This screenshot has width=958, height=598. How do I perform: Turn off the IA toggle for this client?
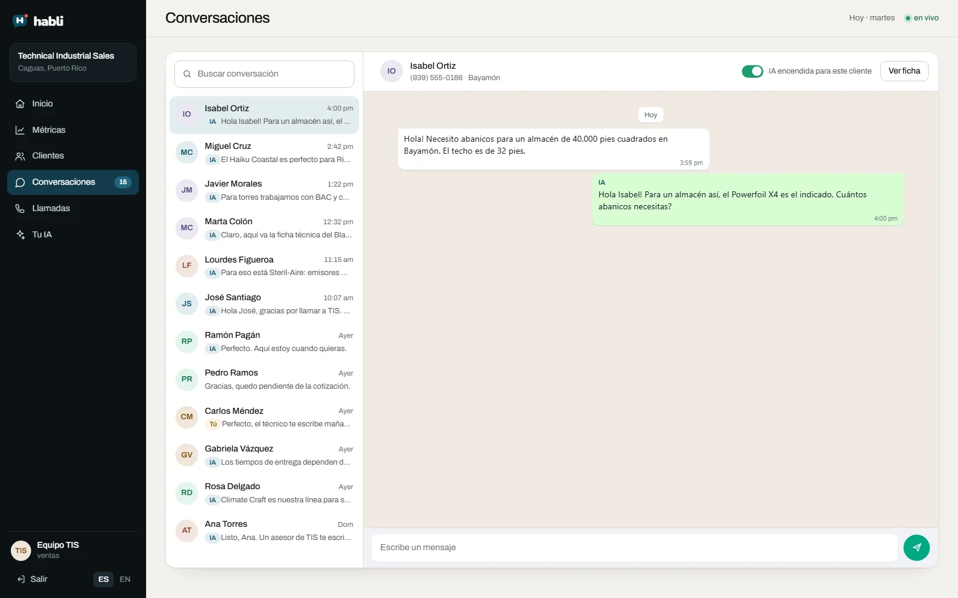tap(753, 71)
